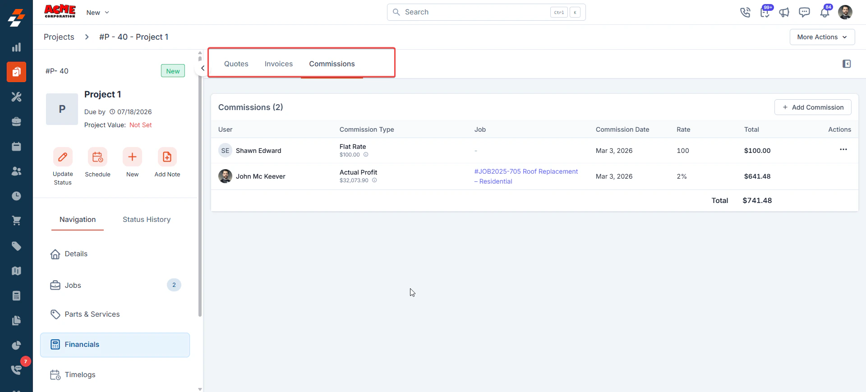Click the New status badge

173,71
